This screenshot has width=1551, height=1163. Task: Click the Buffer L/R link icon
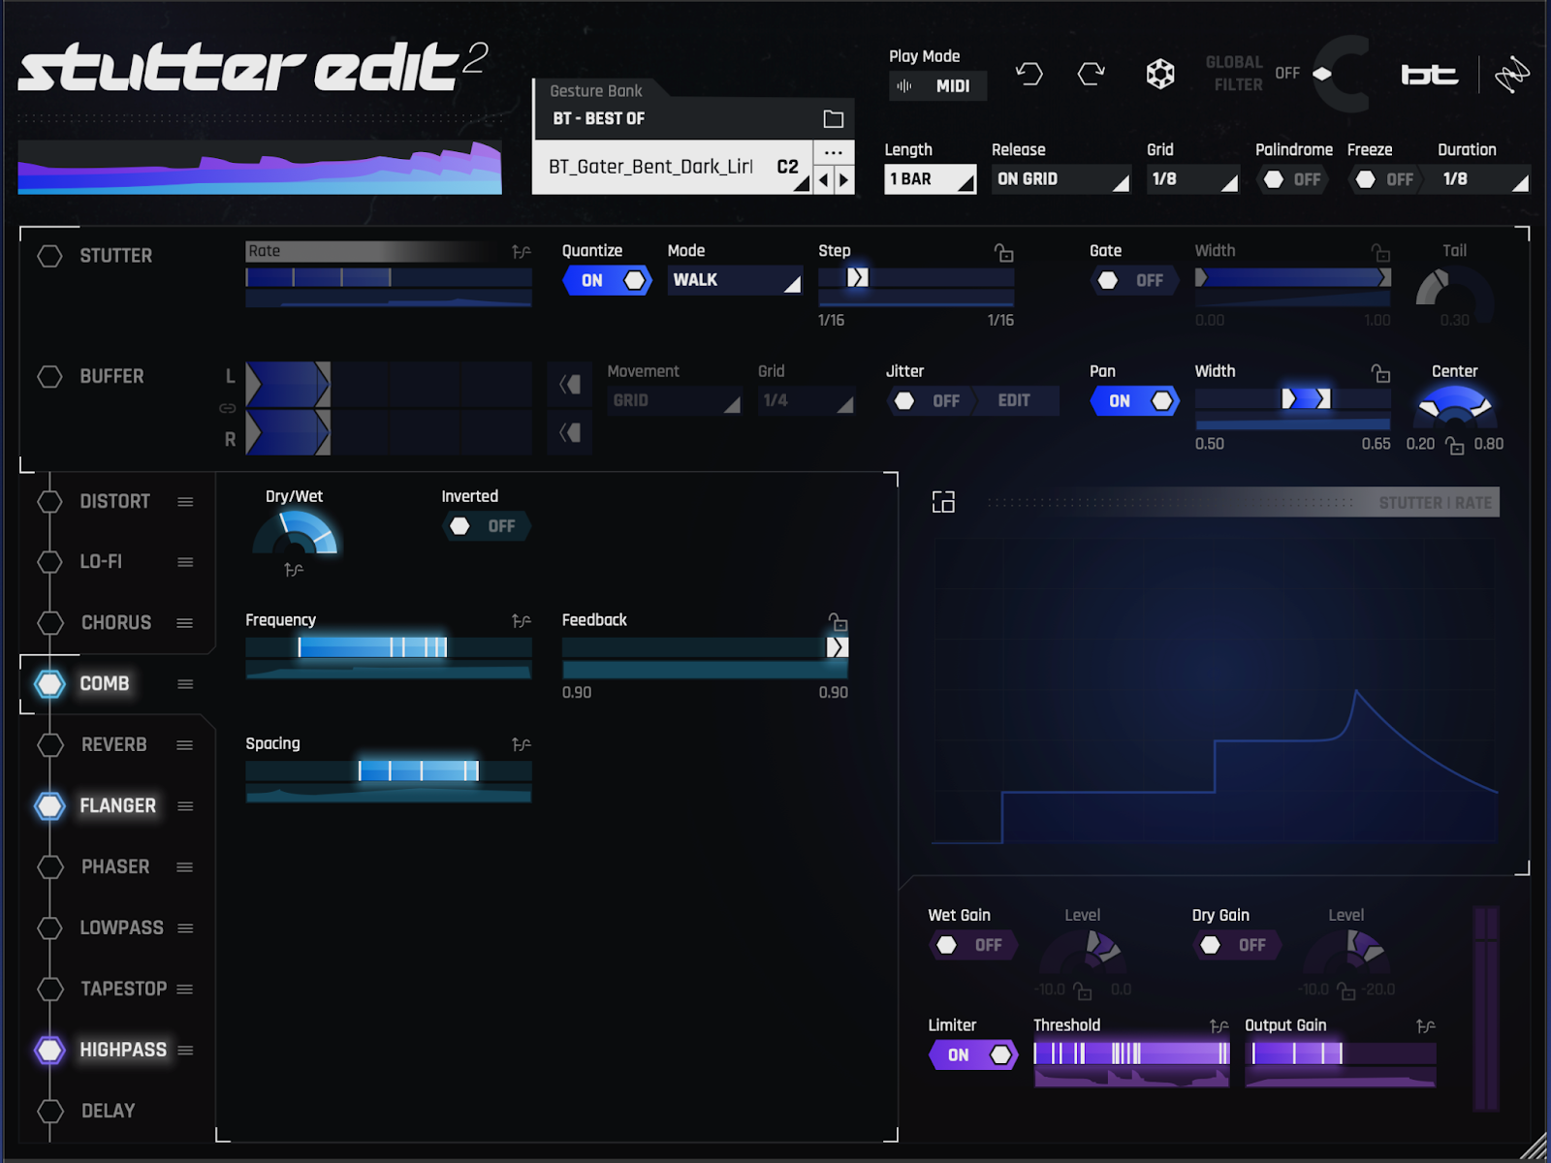click(228, 408)
